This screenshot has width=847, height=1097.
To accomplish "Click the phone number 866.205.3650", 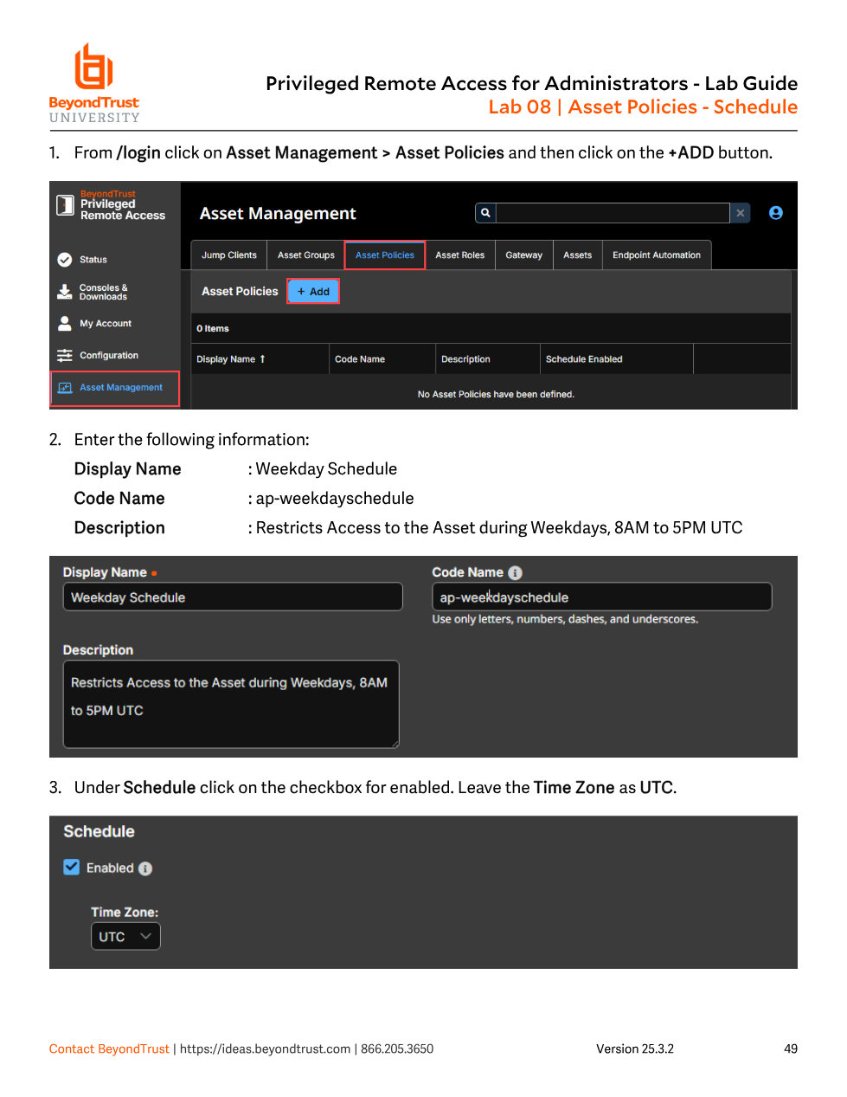I will [x=397, y=1049].
